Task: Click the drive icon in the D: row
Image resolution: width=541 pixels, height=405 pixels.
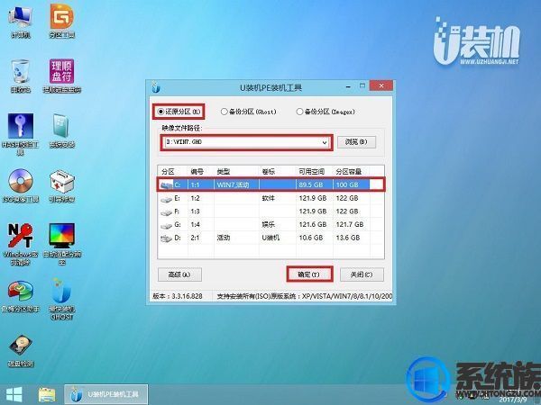Action: (166, 238)
